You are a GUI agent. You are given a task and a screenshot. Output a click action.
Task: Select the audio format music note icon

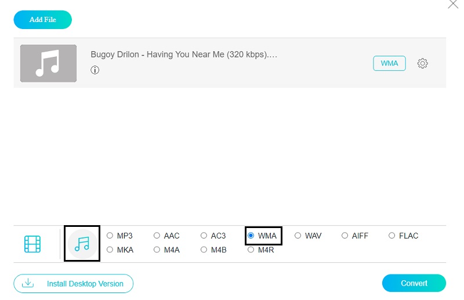point(82,244)
